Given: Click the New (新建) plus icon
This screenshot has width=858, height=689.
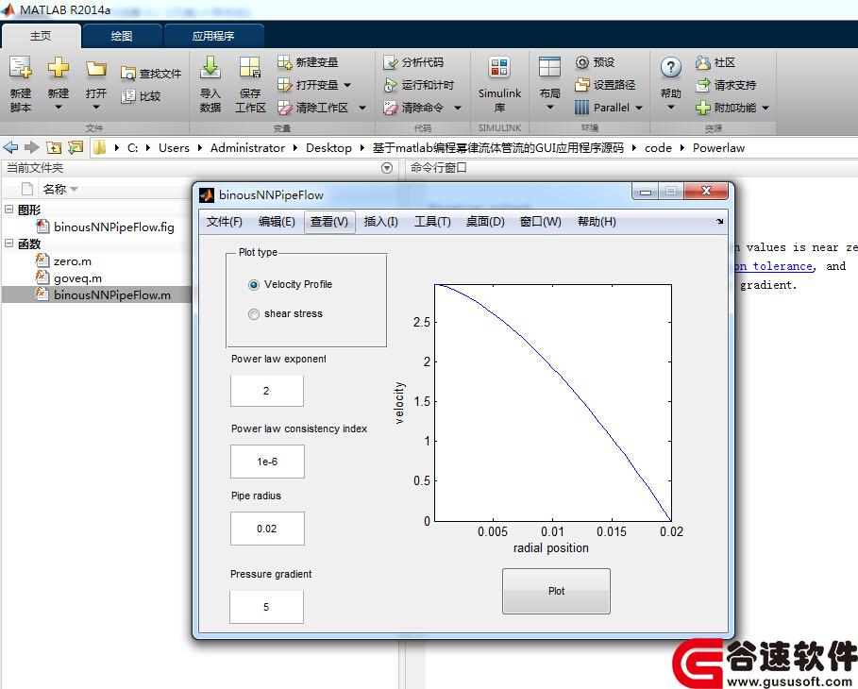Looking at the screenshot, I should click(x=58, y=68).
